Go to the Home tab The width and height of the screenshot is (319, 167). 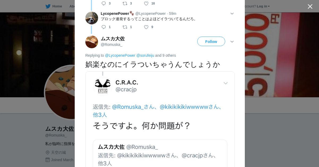point(54,6)
